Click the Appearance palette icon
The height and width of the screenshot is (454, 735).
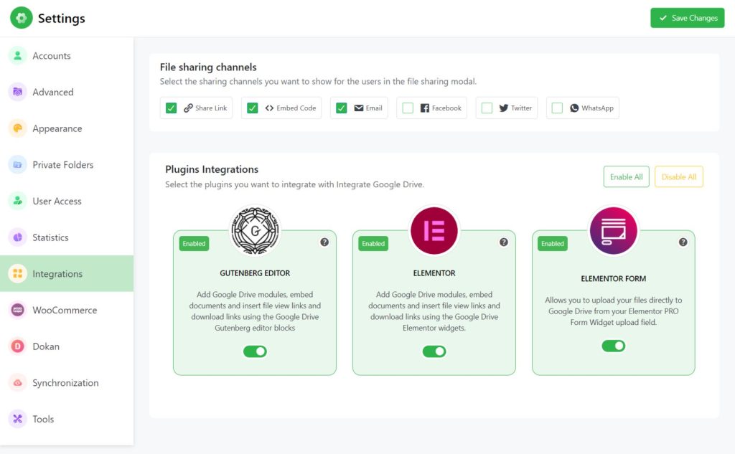point(18,128)
